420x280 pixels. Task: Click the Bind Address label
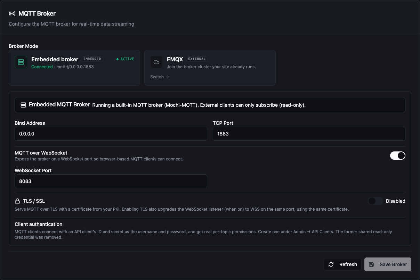(30, 123)
